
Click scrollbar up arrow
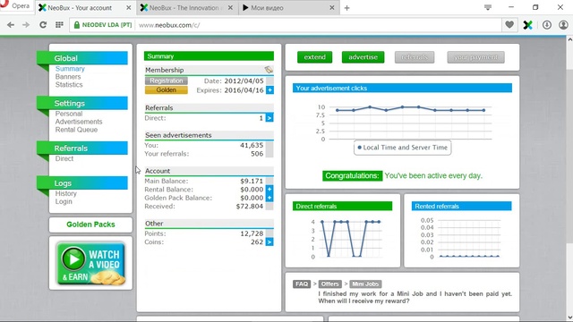(x=569, y=39)
